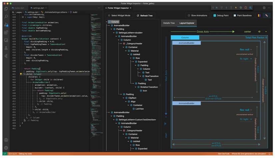The image size is (275, 158).
Task: Open Search from the activity bar
Action: point(6,17)
